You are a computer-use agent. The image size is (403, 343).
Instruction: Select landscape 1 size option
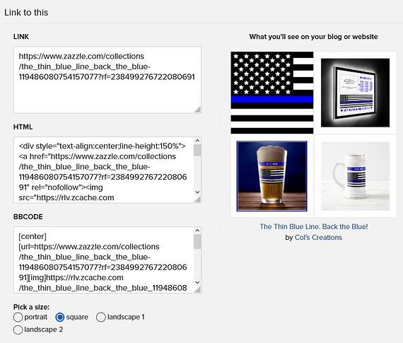pos(101,317)
